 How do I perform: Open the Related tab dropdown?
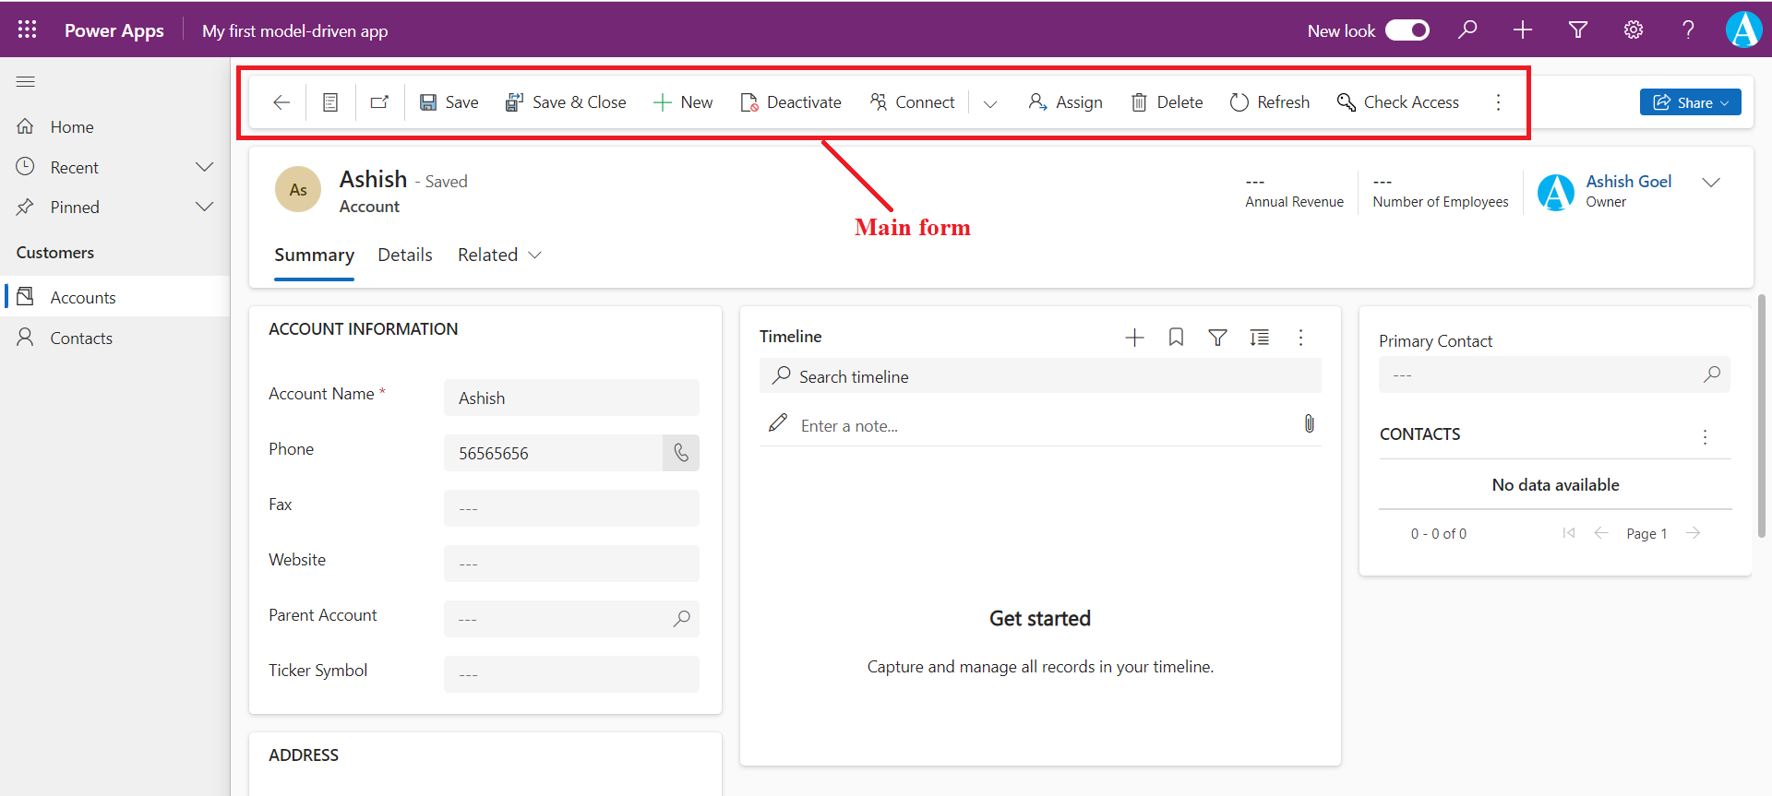[x=499, y=255]
